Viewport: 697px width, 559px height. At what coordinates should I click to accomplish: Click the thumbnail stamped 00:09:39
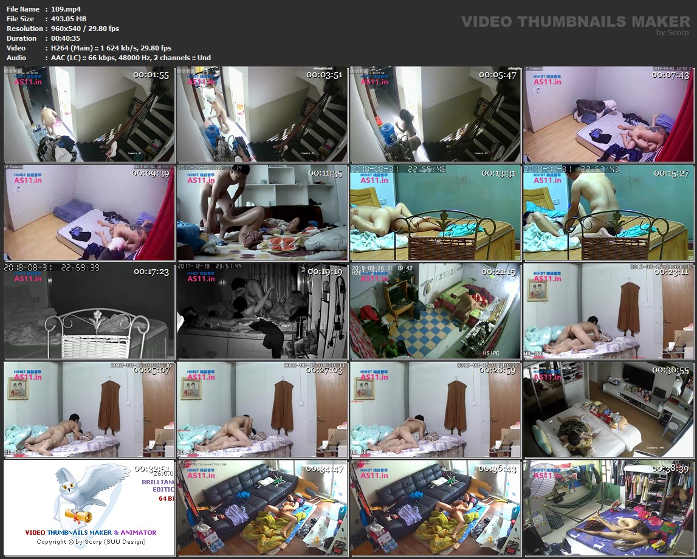(89, 213)
